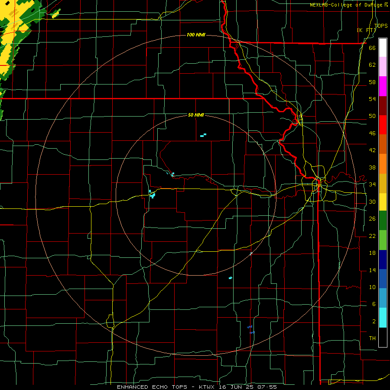Click the "38" legend value
This screenshot has height=390, width=390.
372,167
